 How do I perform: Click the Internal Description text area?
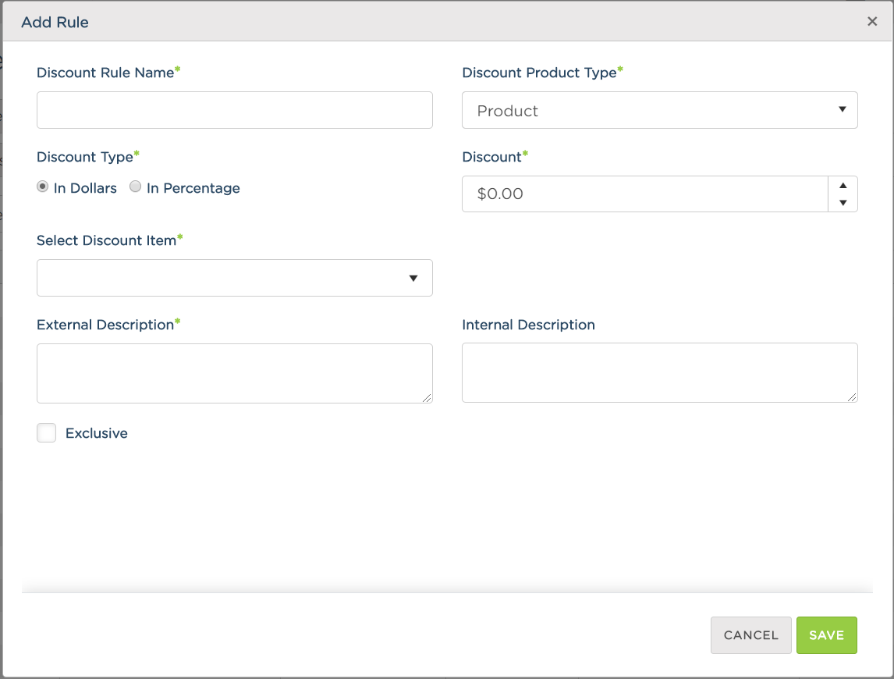click(x=660, y=372)
